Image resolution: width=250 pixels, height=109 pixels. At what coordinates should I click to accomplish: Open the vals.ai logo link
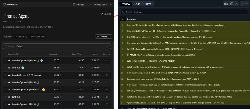coord(105,14)
